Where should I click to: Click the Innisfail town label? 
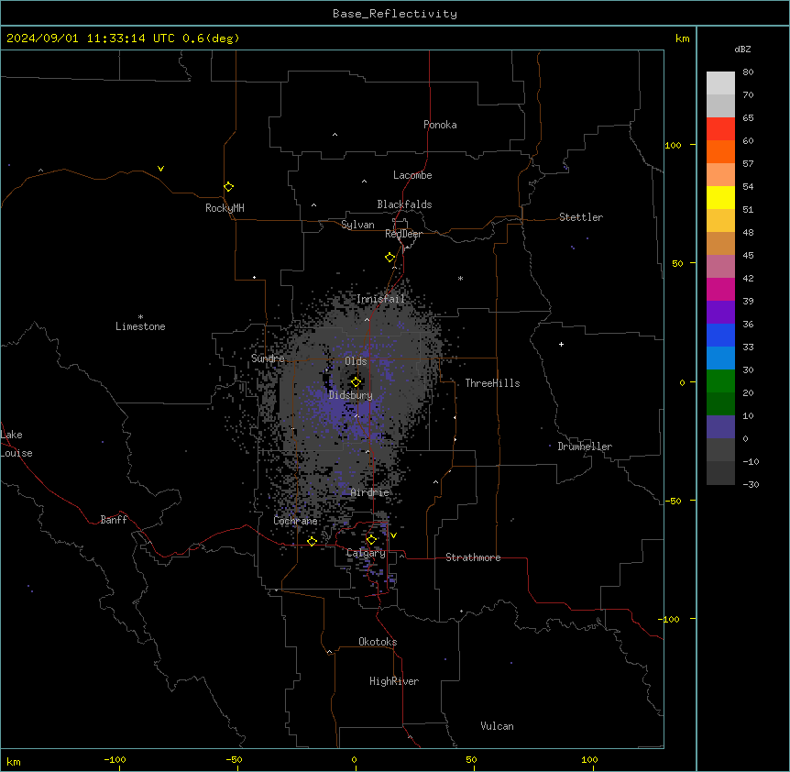pos(380,299)
